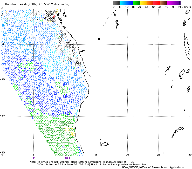192x169 pixels.
Task: Click the '15' longitude label on bottom axis
Action: click(96, 155)
